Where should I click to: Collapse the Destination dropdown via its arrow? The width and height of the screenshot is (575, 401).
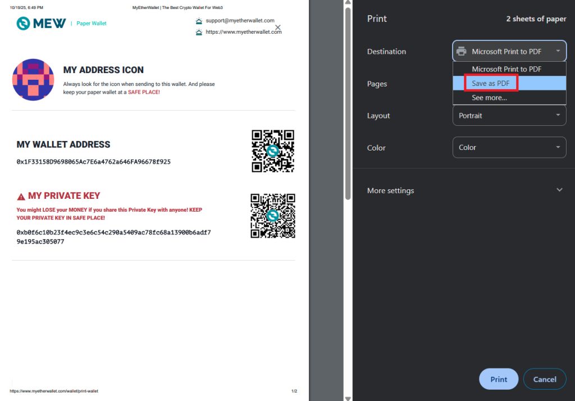(558, 51)
